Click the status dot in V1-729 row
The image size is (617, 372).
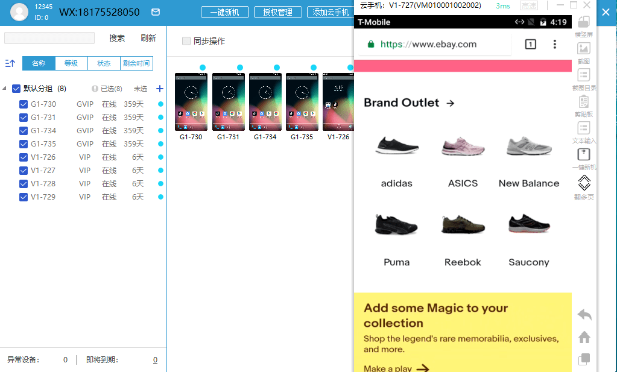click(160, 197)
